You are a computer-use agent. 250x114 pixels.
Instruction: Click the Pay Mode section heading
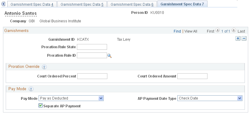(x=17, y=89)
